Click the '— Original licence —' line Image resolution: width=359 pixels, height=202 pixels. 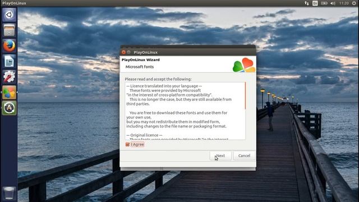[144, 135]
